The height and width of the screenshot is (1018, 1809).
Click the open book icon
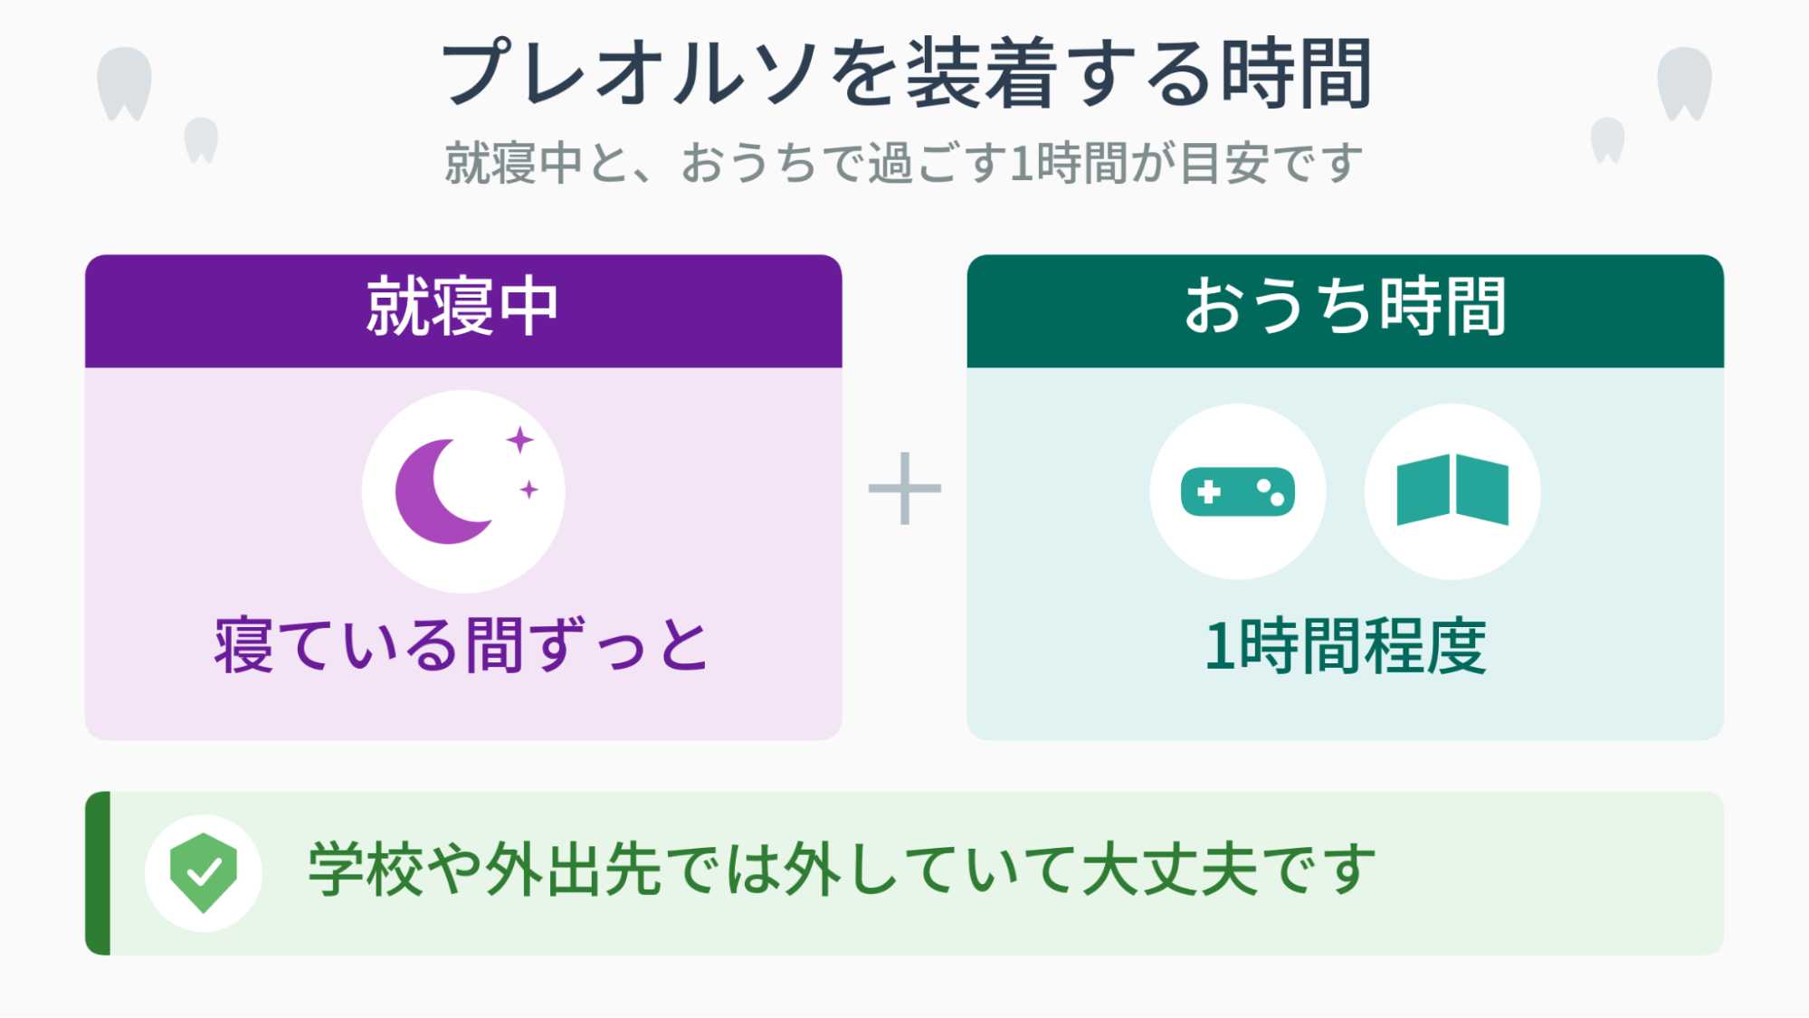pos(1452,490)
